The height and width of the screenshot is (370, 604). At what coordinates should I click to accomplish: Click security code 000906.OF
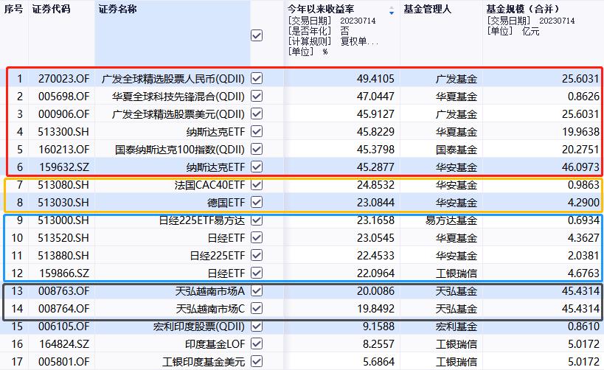pos(63,114)
